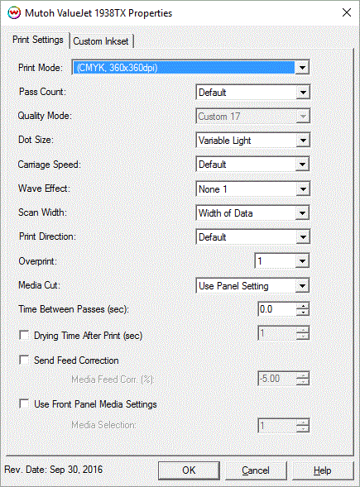
Task: Open the Help button
Action: 323,470
